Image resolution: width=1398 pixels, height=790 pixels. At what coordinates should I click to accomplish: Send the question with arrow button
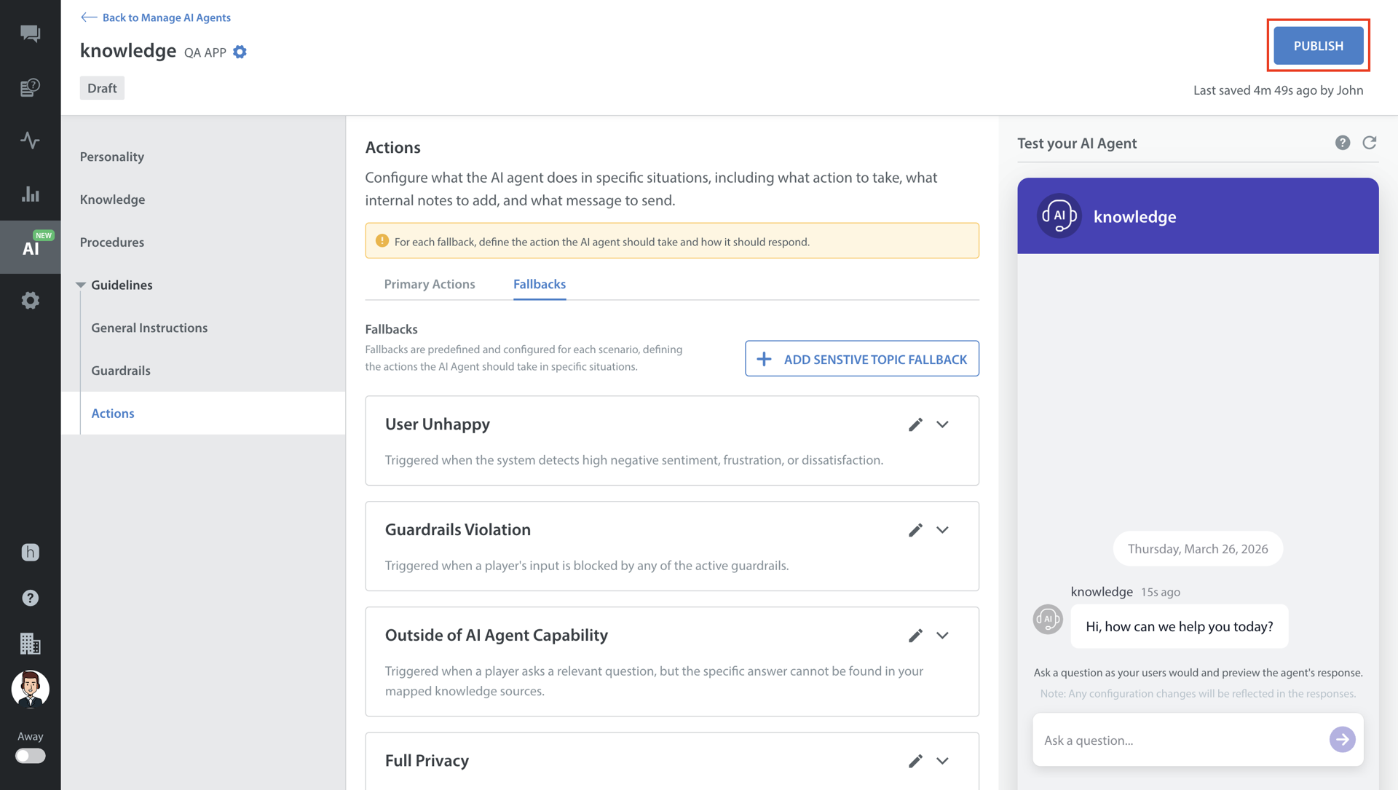pos(1341,740)
